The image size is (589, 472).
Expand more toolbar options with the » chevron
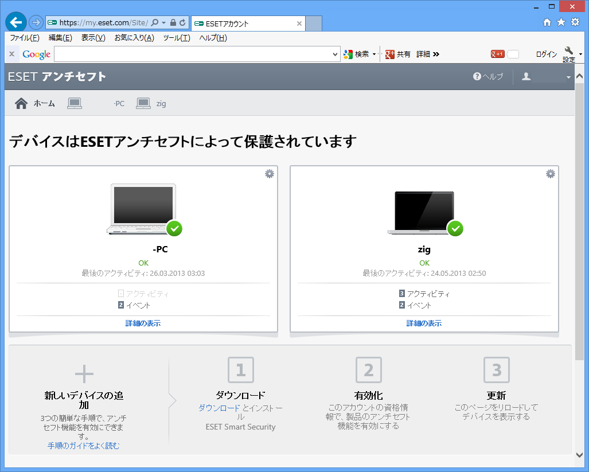point(436,54)
